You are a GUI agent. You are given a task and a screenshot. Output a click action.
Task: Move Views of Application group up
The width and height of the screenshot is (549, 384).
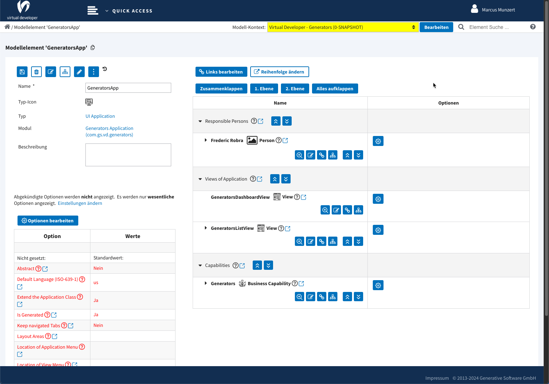point(275,179)
